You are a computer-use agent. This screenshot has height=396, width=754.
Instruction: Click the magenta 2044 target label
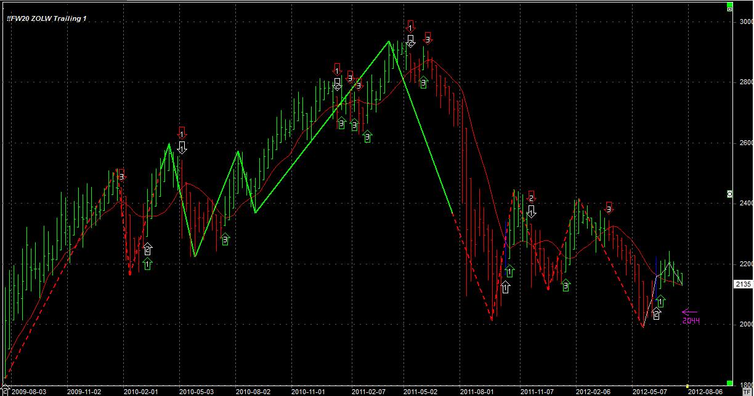(x=691, y=321)
